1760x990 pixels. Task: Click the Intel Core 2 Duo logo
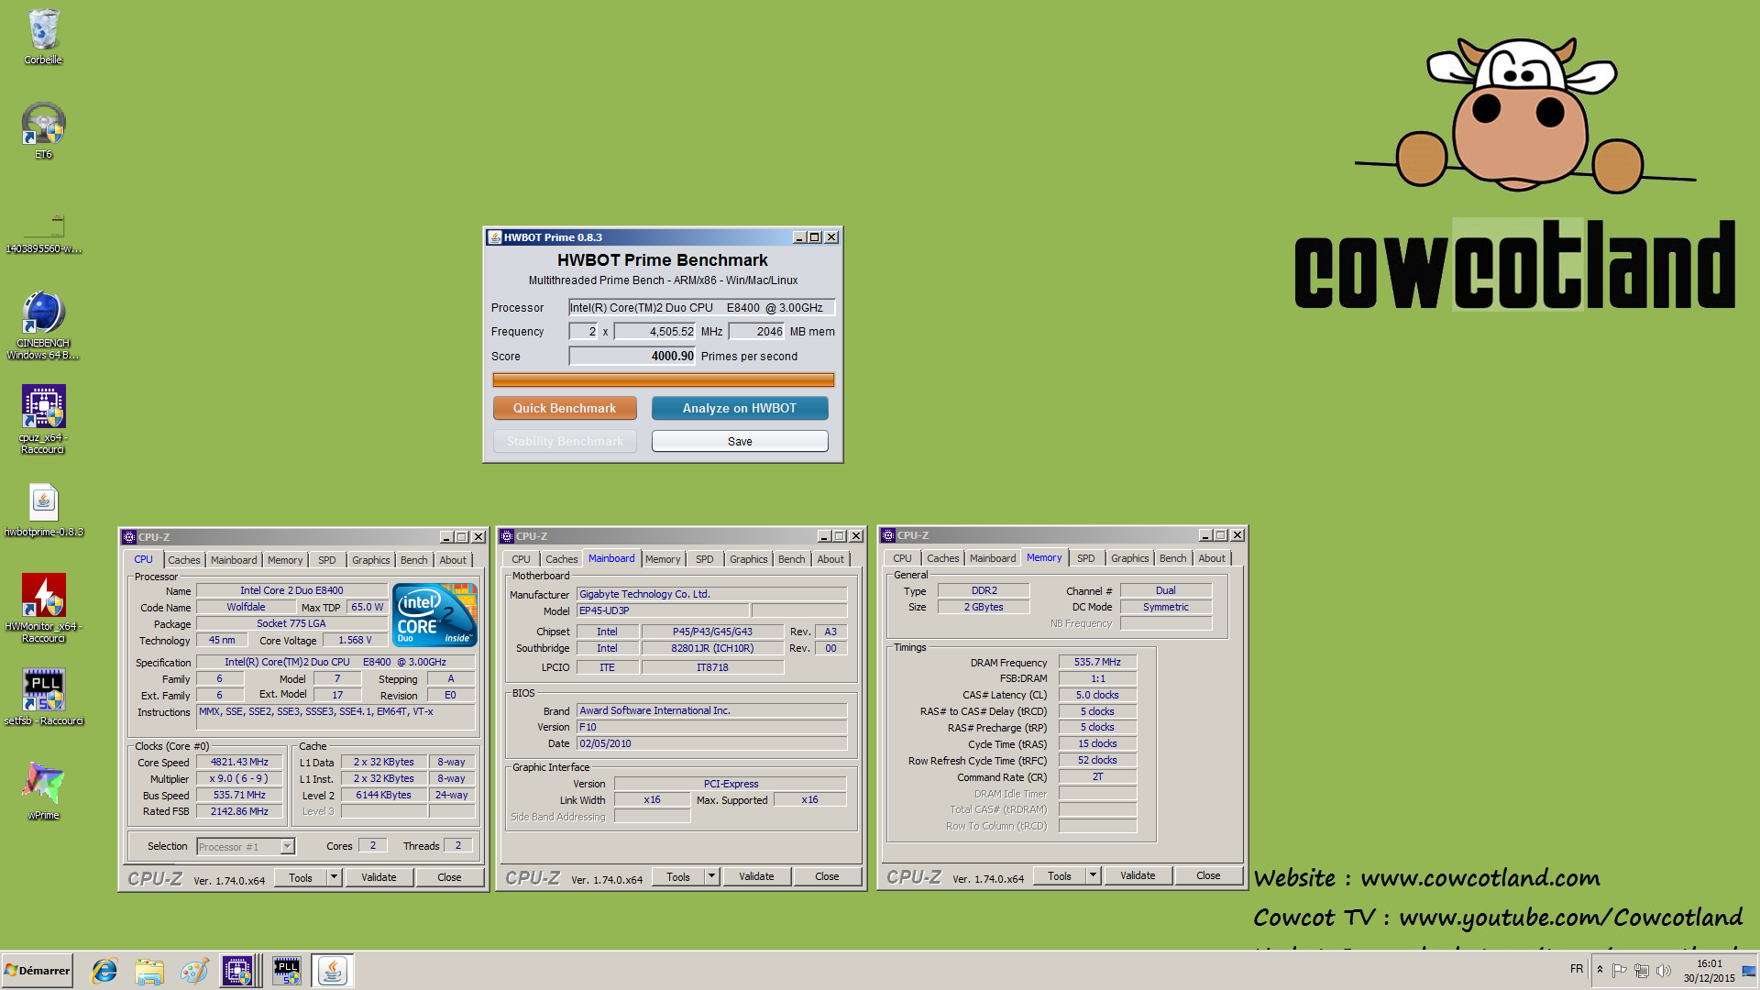[434, 615]
